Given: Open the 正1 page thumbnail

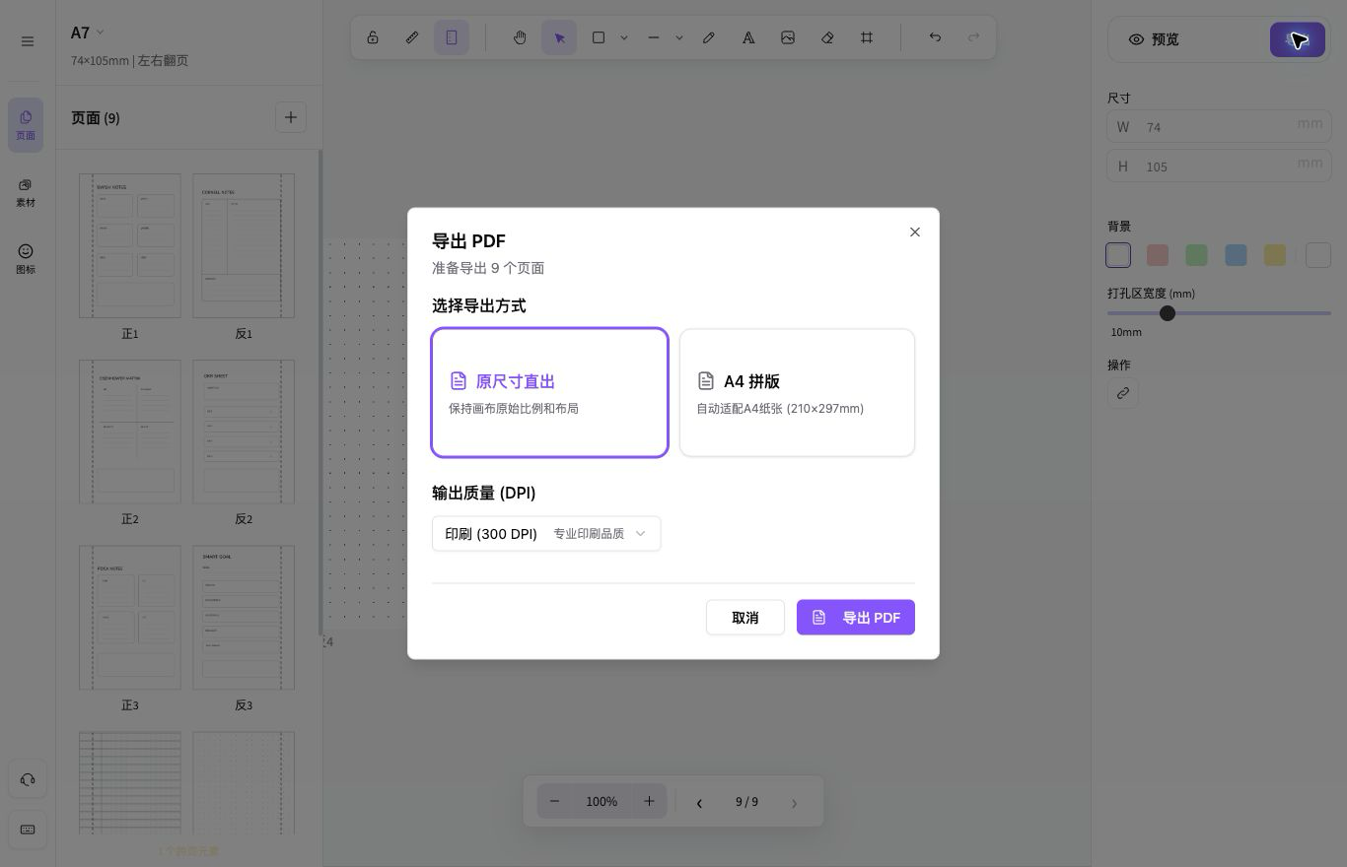Looking at the screenshot, I should (130, 246).
